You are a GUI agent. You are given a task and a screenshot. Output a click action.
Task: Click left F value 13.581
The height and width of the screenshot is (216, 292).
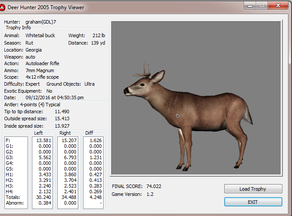tap(44, 140)
